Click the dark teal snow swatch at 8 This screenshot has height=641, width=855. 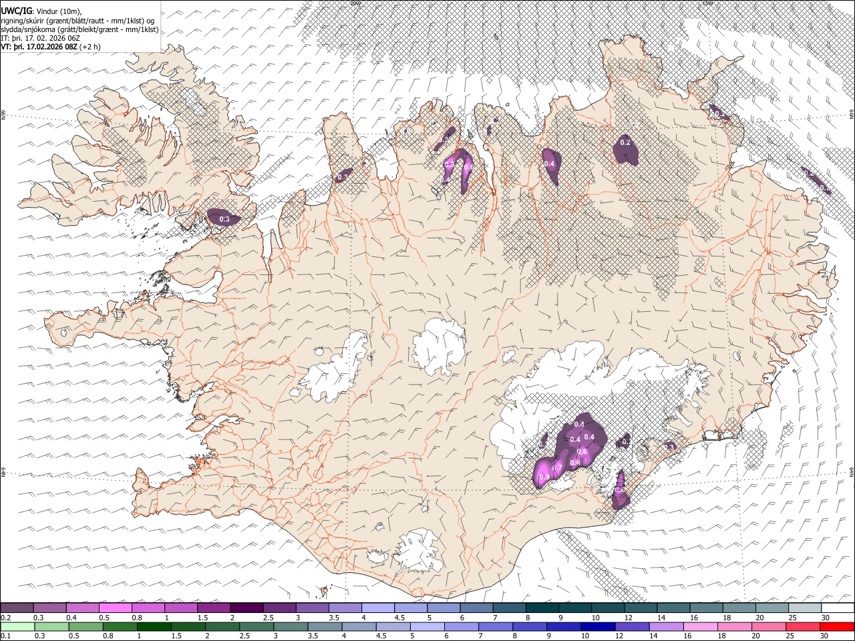tap(541, 608)
